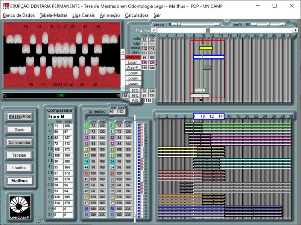Image resolution: width=301 pixels, height=225 pixels.
Task: Select the cyan tooth 24 label
Action: (x=112, y=161)
